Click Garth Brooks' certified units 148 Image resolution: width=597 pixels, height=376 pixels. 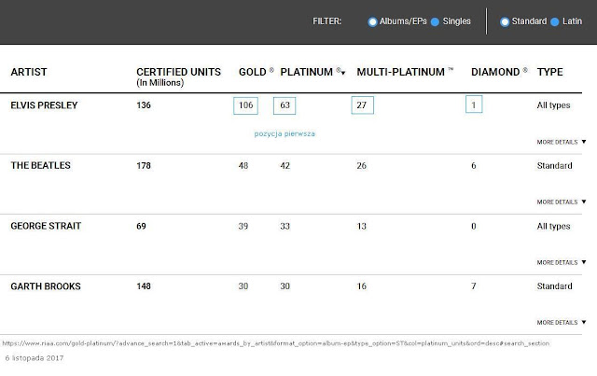[144, 286]
